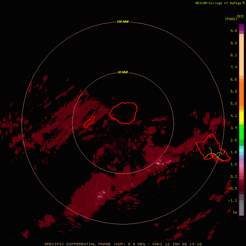This screenshot has height=246, width=246.
Task: Select the 5.0 scale value
Action: (x=234, y=104)
